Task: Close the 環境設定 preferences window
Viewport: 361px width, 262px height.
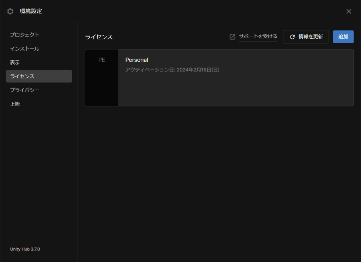Action: coord(349,11)
